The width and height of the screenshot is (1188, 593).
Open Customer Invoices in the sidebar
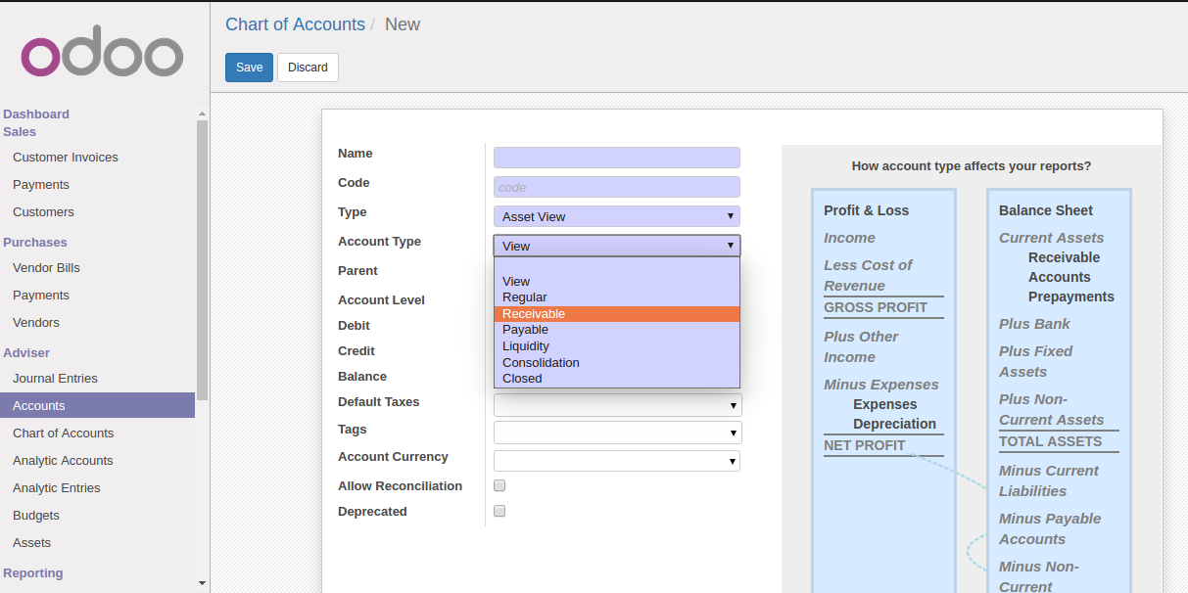click(x=66, y=158)
